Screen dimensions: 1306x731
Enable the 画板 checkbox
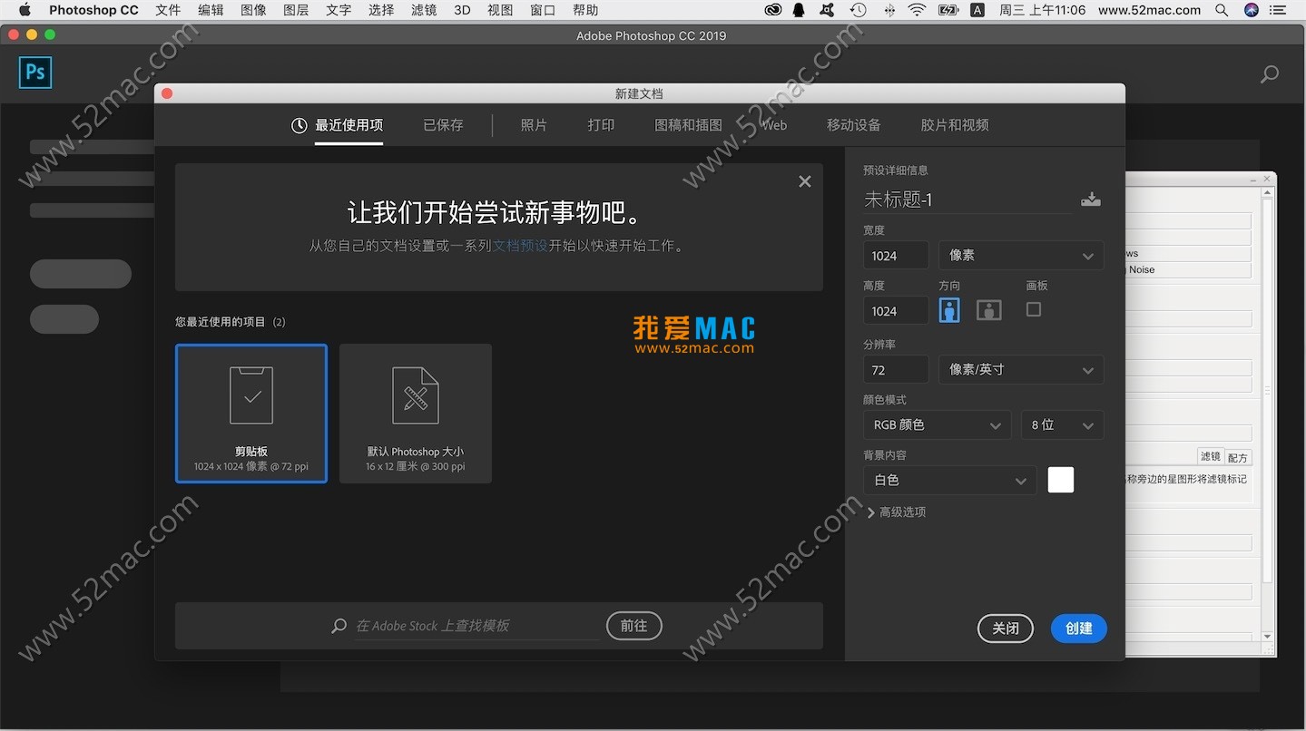click(1032, 309)
